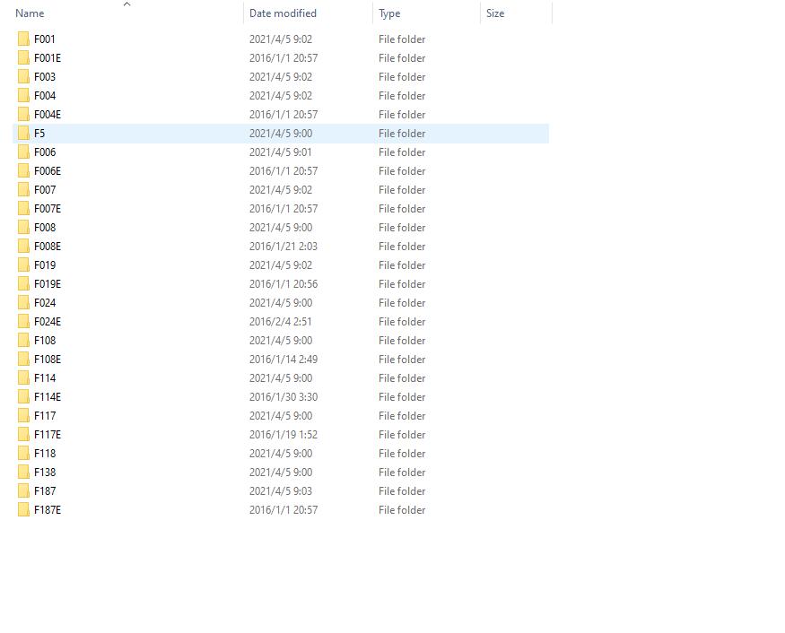Screen dimensions: 785x633
Task: Select the folder name F114E
Action: tap(48, 397)
